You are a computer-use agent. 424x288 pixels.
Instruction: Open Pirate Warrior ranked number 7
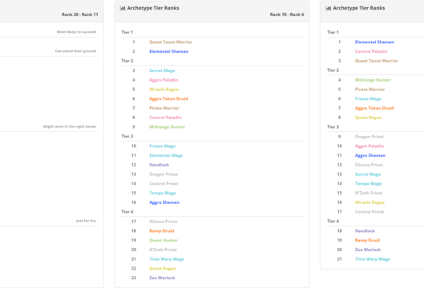point(164,108)
